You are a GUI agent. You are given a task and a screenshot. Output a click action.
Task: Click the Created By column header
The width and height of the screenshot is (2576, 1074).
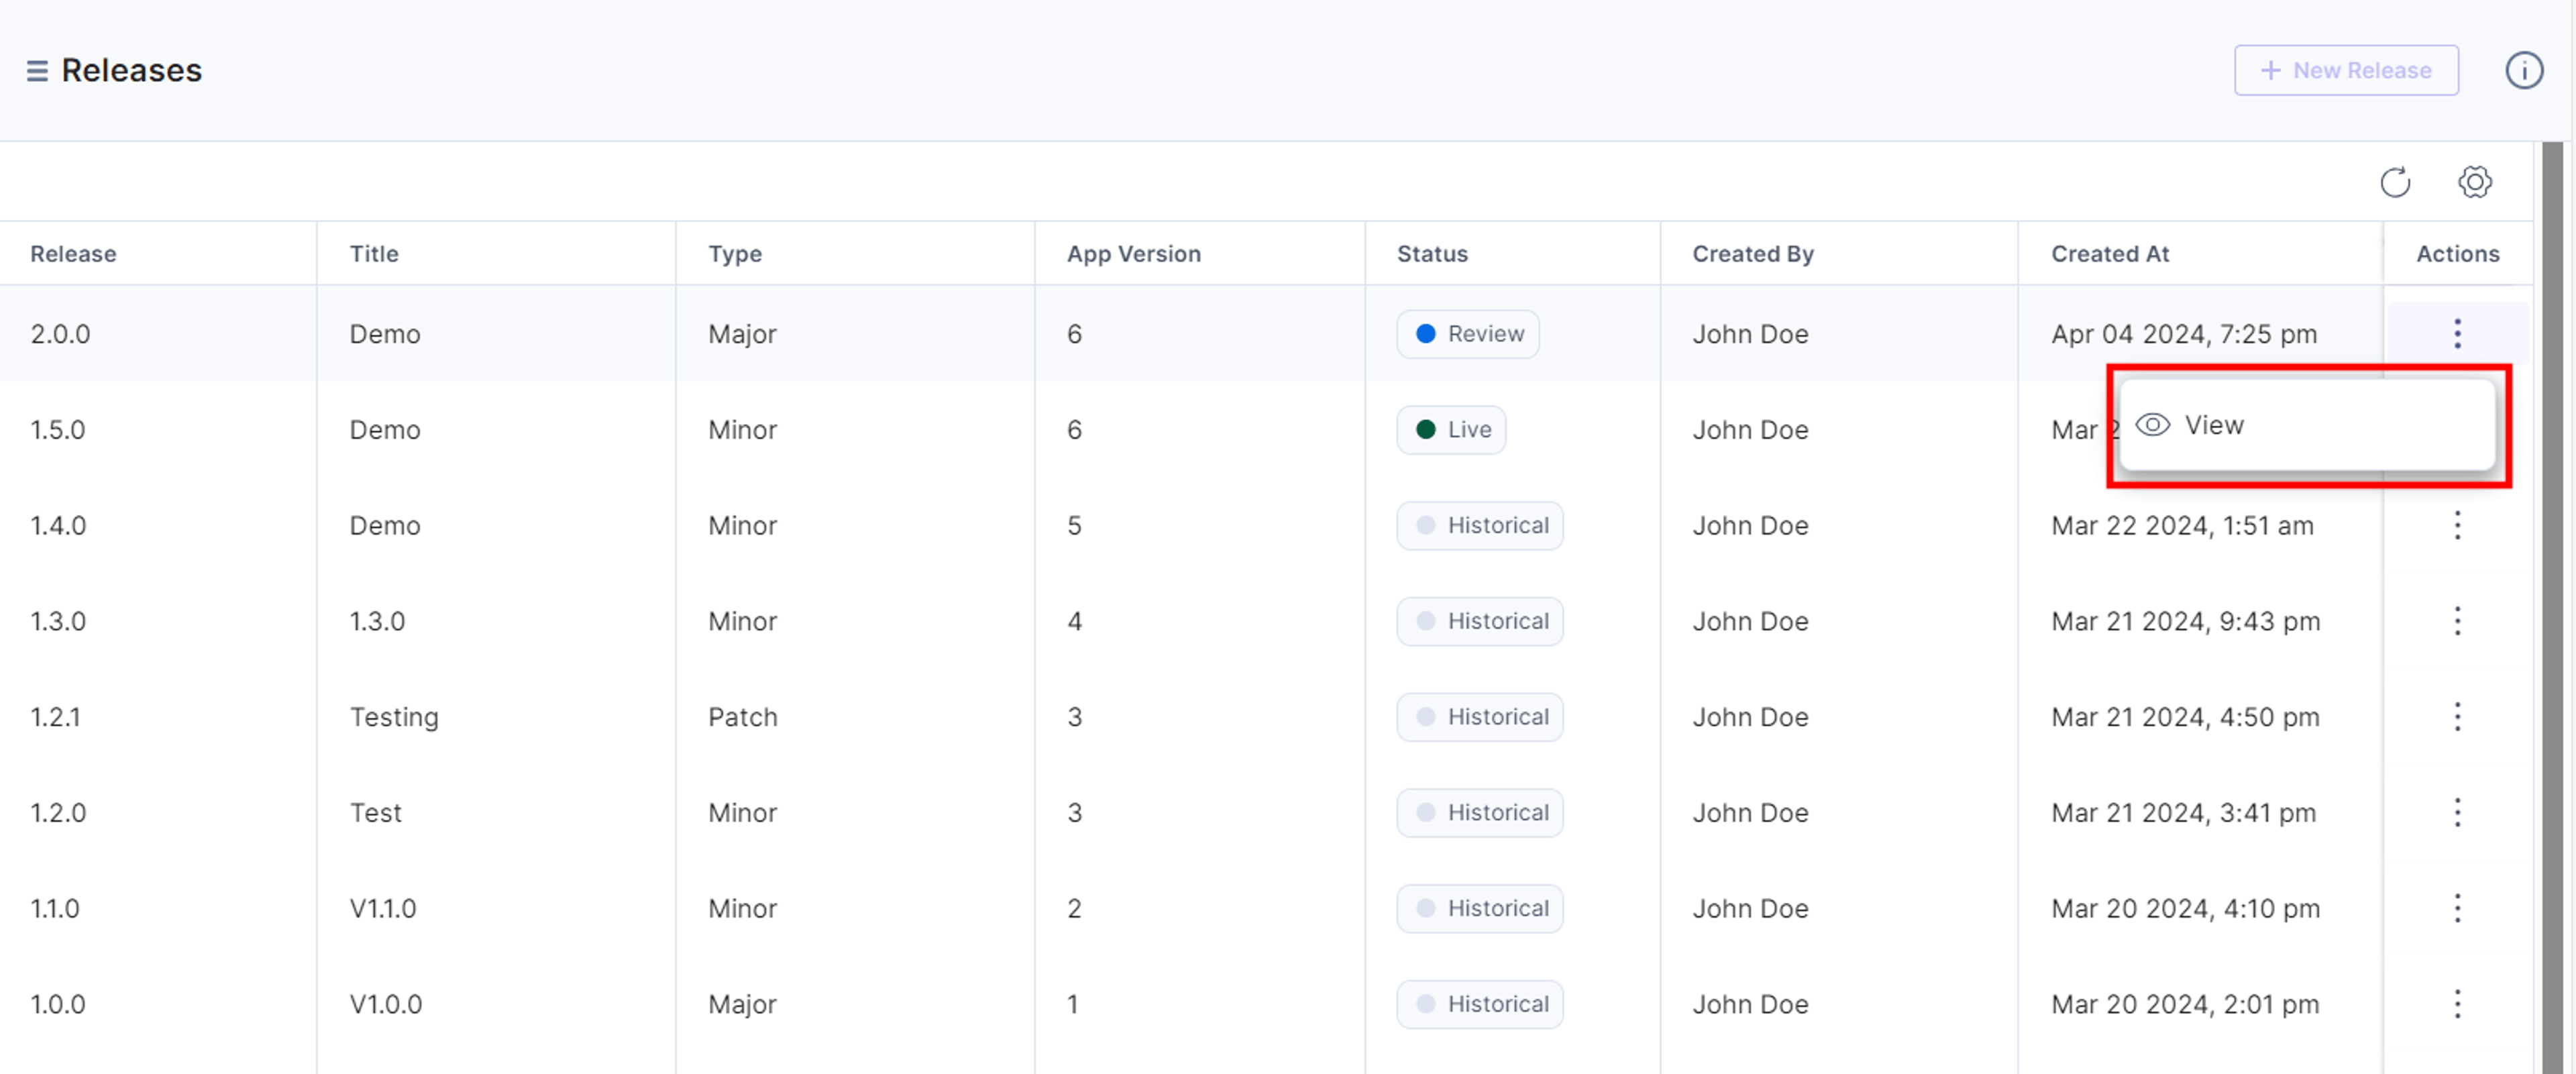(1752, 254)
